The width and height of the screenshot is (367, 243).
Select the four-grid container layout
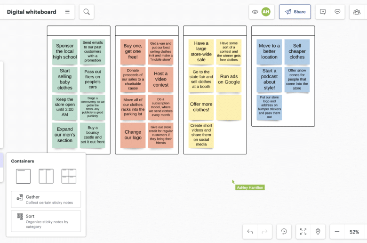point(69,176)
